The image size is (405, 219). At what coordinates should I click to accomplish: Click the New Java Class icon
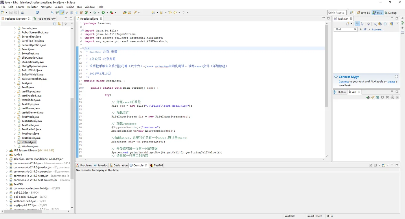click(86, 12)
